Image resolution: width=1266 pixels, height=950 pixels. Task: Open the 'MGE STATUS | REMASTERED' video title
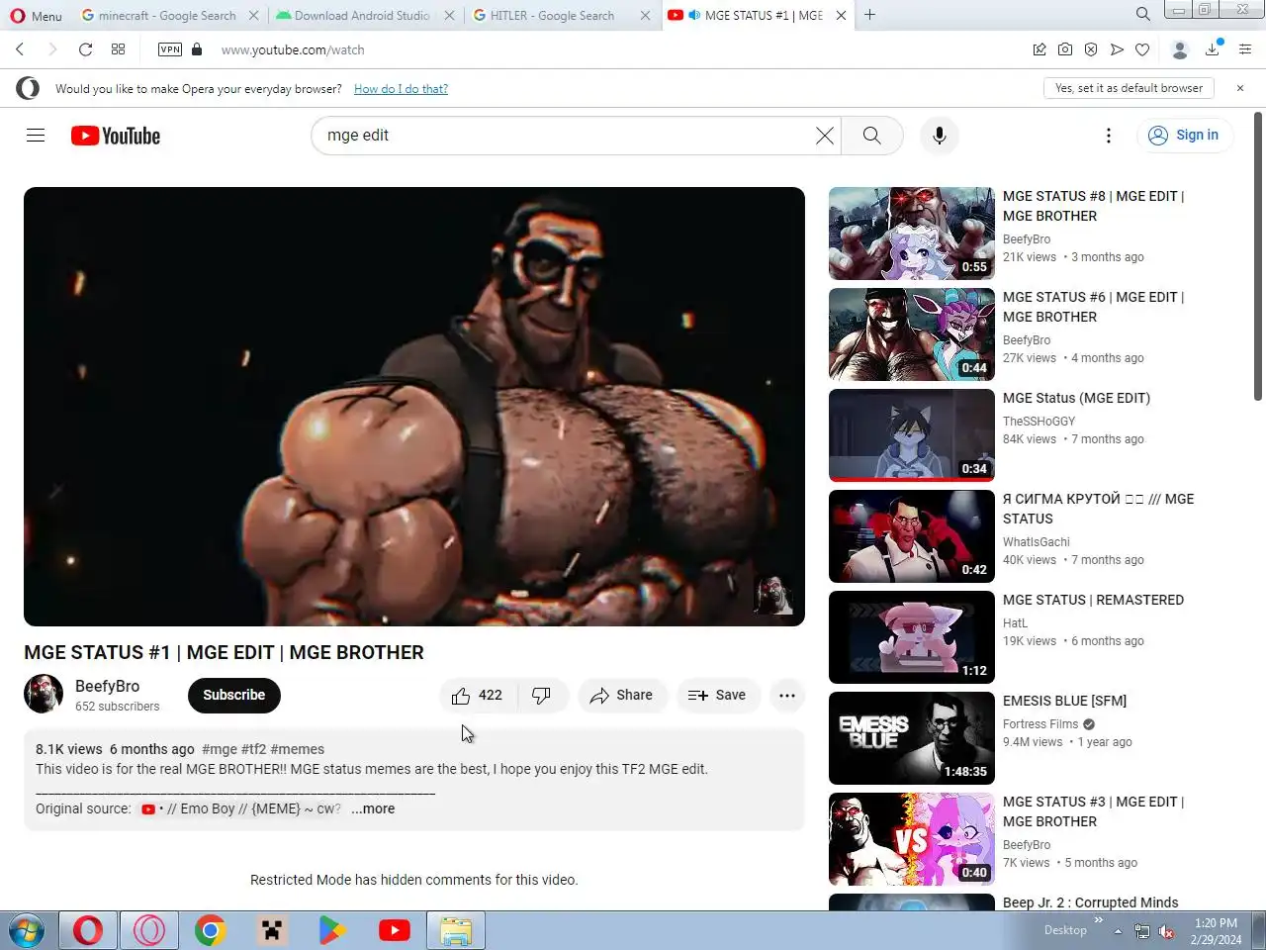(1093, 600)
